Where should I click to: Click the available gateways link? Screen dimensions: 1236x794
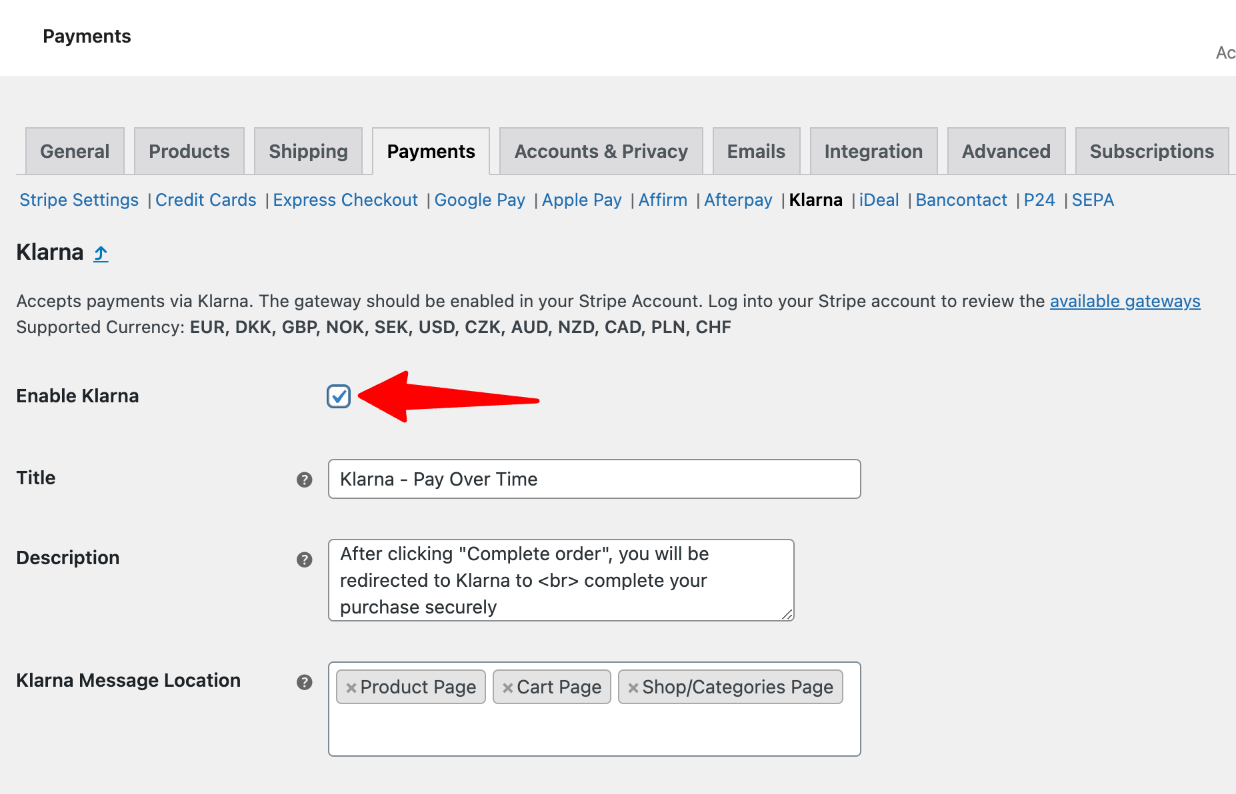1125,301
